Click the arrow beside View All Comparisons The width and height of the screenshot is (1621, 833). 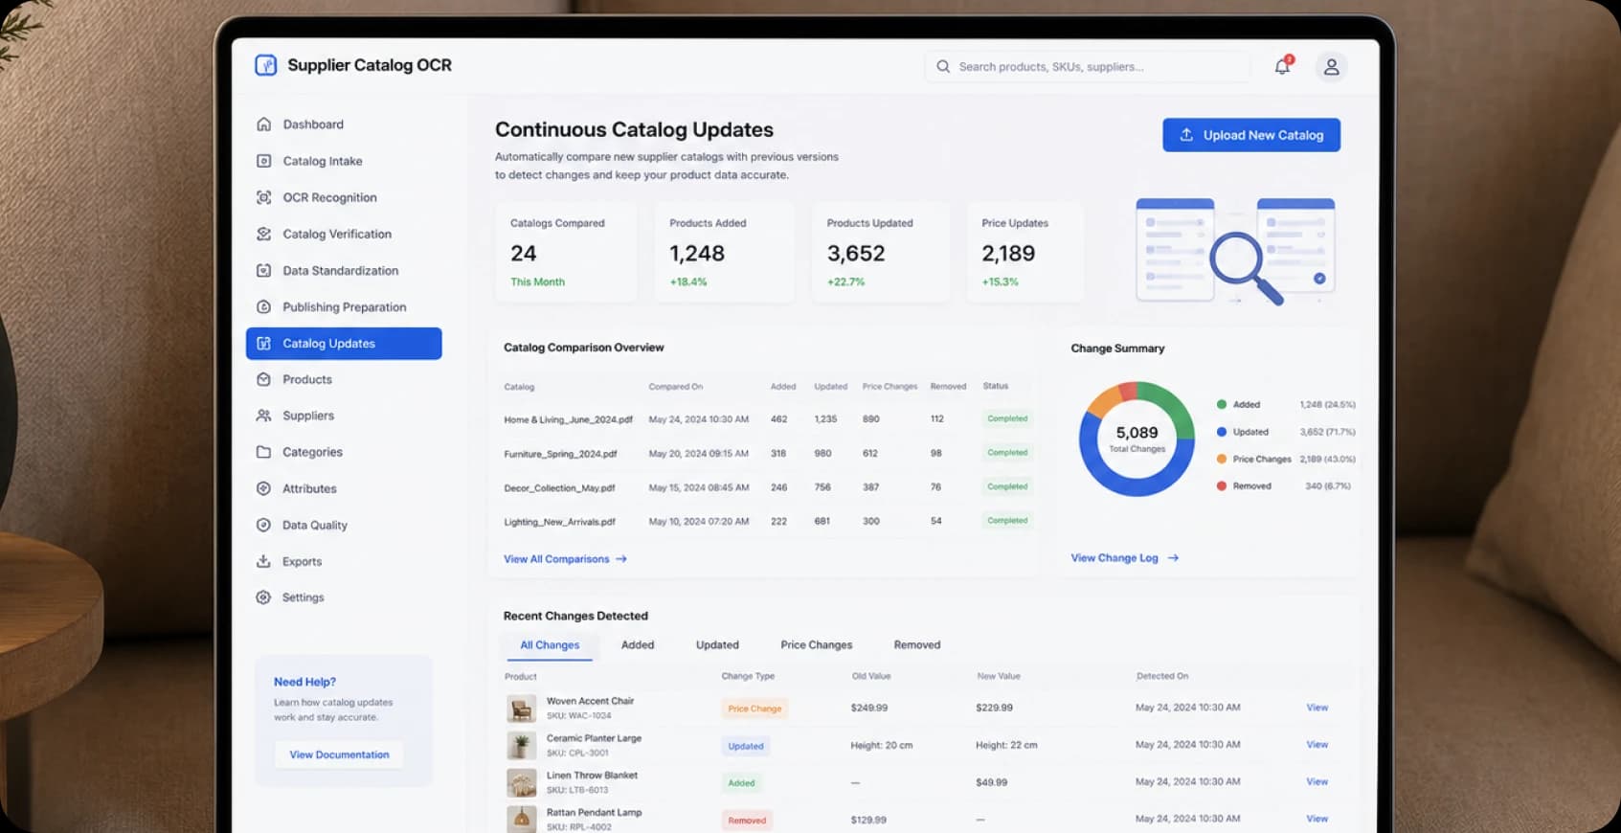click(621, 559)
